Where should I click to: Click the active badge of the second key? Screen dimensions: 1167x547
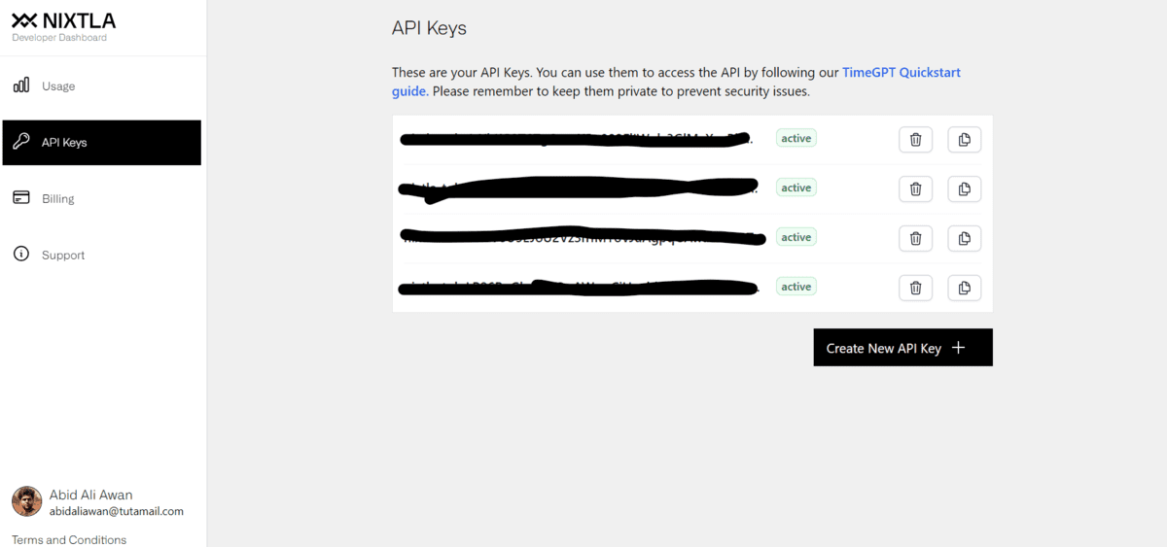[796, 188]
